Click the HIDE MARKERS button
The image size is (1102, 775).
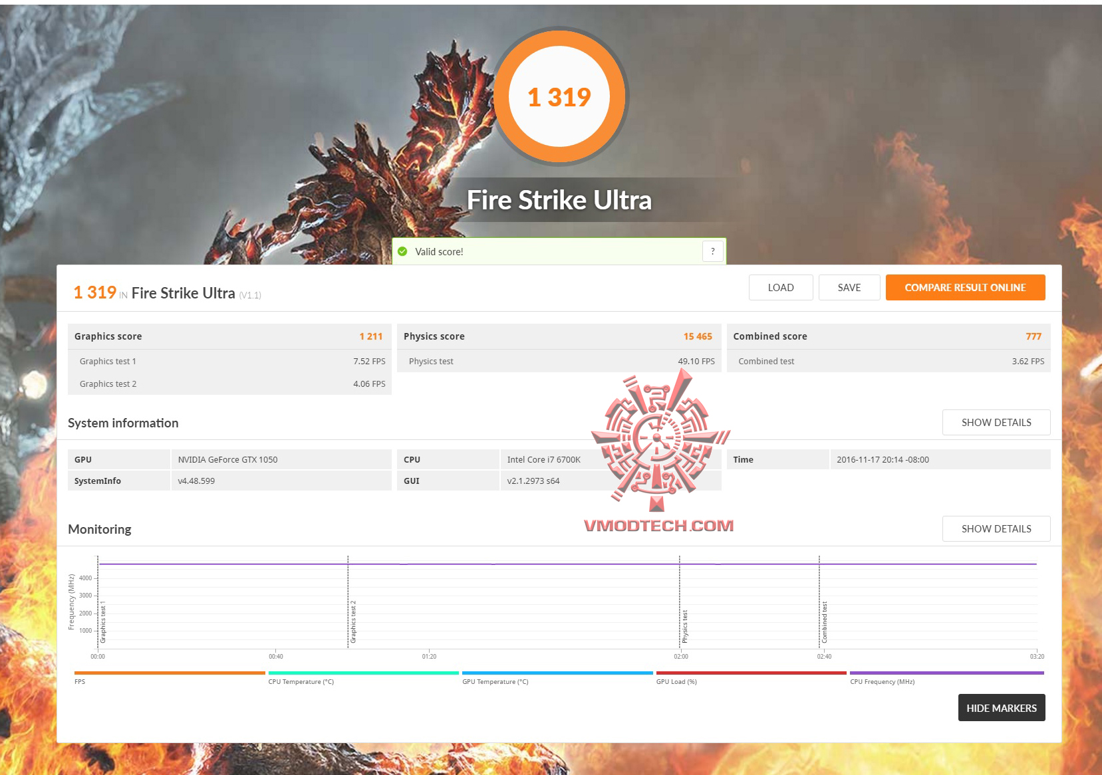pos(1002,708)
